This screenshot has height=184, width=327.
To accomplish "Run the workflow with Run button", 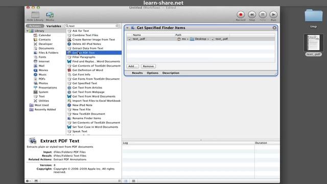I will 273,15.
